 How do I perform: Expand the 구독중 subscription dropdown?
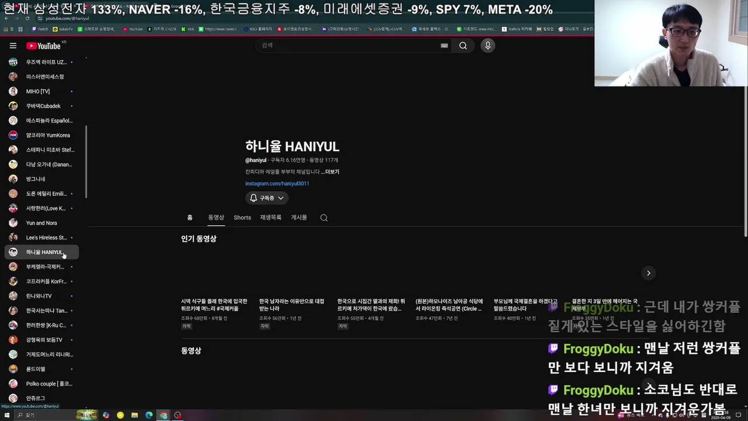(x=266, y=198)
